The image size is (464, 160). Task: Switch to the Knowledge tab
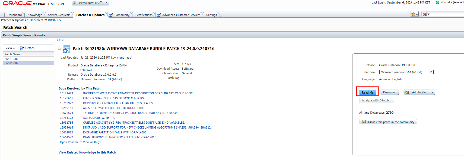point(35,15)
